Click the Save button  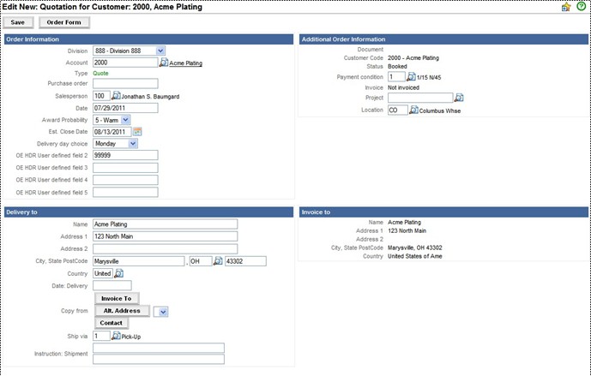click(19, 21)
